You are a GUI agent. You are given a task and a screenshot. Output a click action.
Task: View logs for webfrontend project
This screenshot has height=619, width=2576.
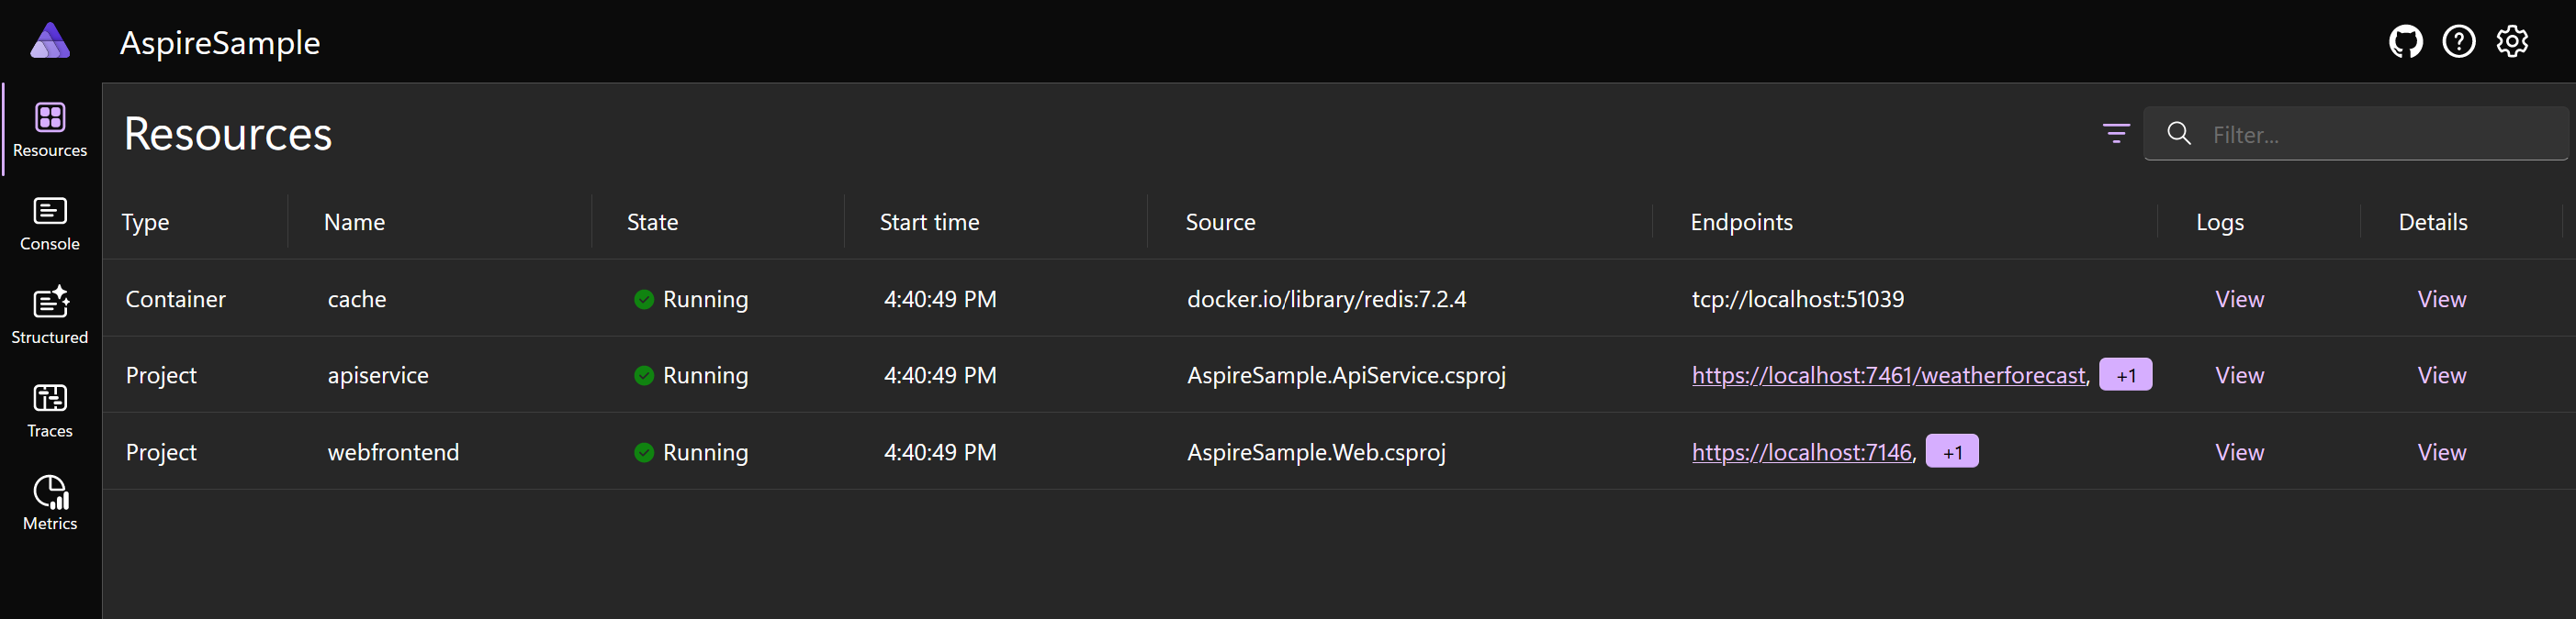pyautogui.click(x=2239, y=452)
